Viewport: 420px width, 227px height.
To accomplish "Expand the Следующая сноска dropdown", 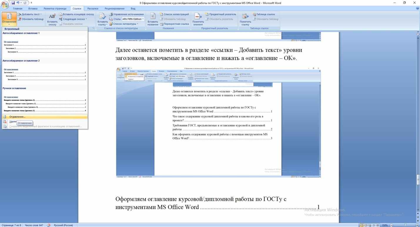I will point(86,19).
